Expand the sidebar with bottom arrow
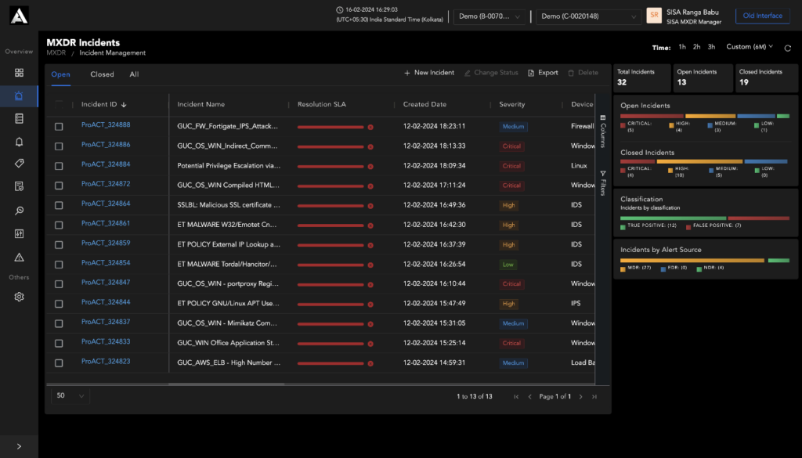This screenshot has width=802, height=458. coord(19,446)
